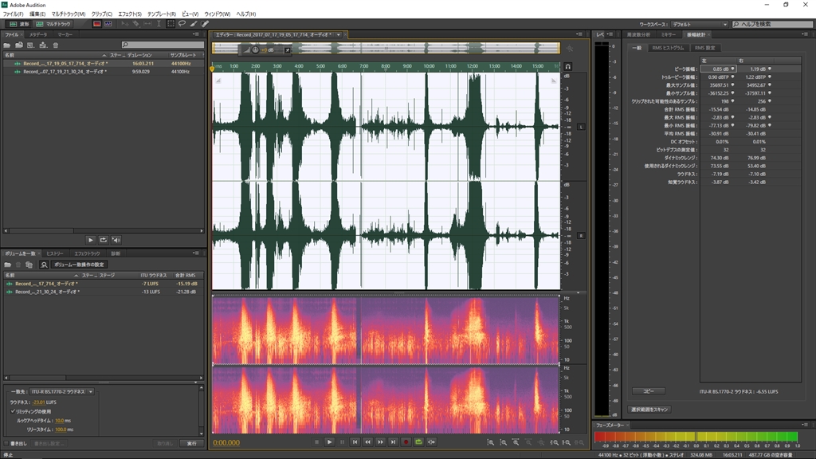Switch to the ヒストリー tab
The height and width of the screenshot is (459, 816).
pyautogui.click(x=55, y=253)
